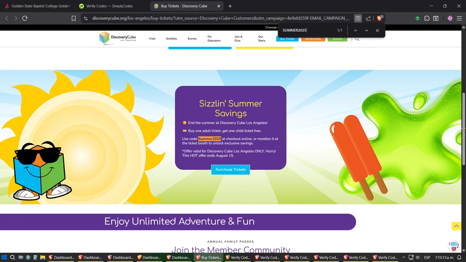Open the Windows Start menu

click(4, 257)
